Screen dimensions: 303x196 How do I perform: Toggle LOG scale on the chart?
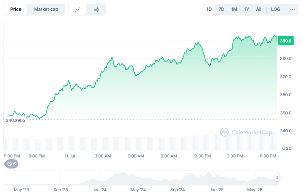pos(276,9)
